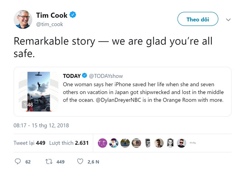Viewport: 244px width, 174px height.
Task: Open the @tim_cook handle link
Action: point(50,24)
